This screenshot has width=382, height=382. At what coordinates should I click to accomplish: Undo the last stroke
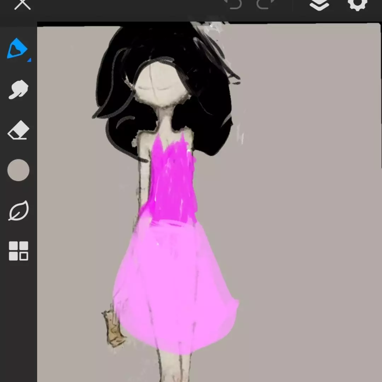pyautogui.click(x=233, y=4)
